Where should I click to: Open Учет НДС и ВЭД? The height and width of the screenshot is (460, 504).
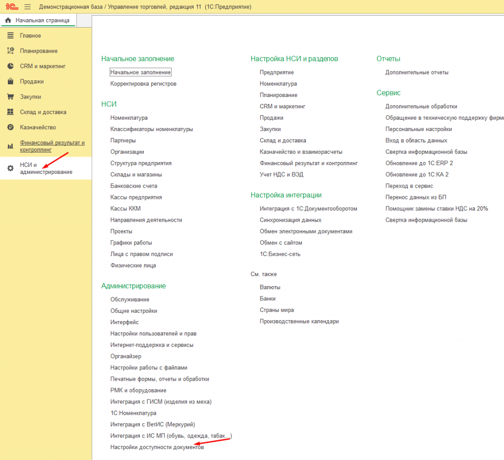click(282, 175)
